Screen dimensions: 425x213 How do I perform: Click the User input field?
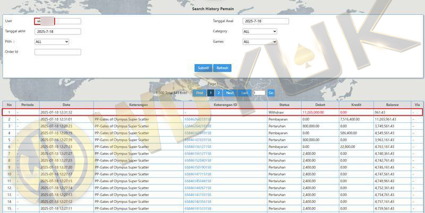(x=58, y=21)
